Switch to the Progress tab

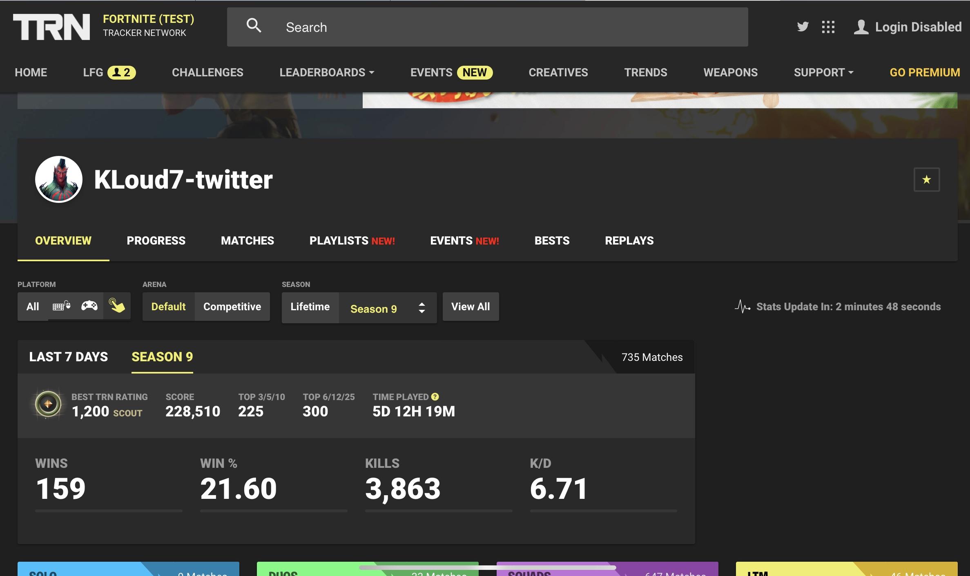pyautogui.click(x=156, y=240)
